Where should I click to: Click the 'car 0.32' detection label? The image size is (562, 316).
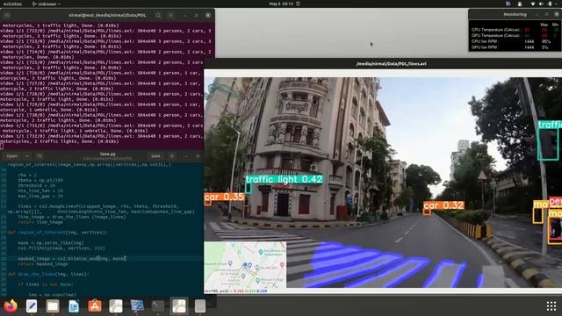[x=443, y=205]
